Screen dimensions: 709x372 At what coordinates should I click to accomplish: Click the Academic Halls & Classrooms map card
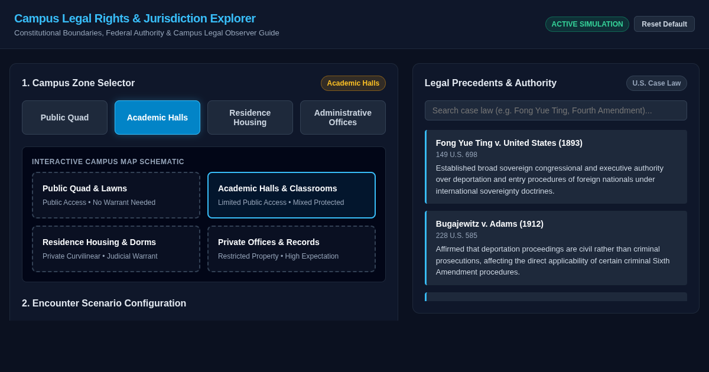coord(291,195)
